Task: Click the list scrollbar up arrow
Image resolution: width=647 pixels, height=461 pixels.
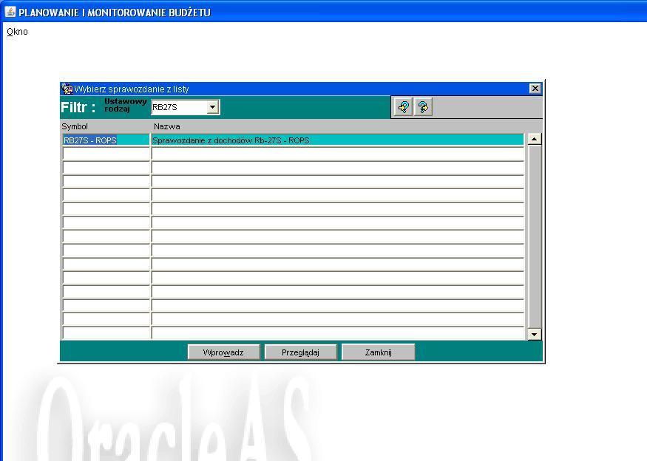Action: pos(535,139)
